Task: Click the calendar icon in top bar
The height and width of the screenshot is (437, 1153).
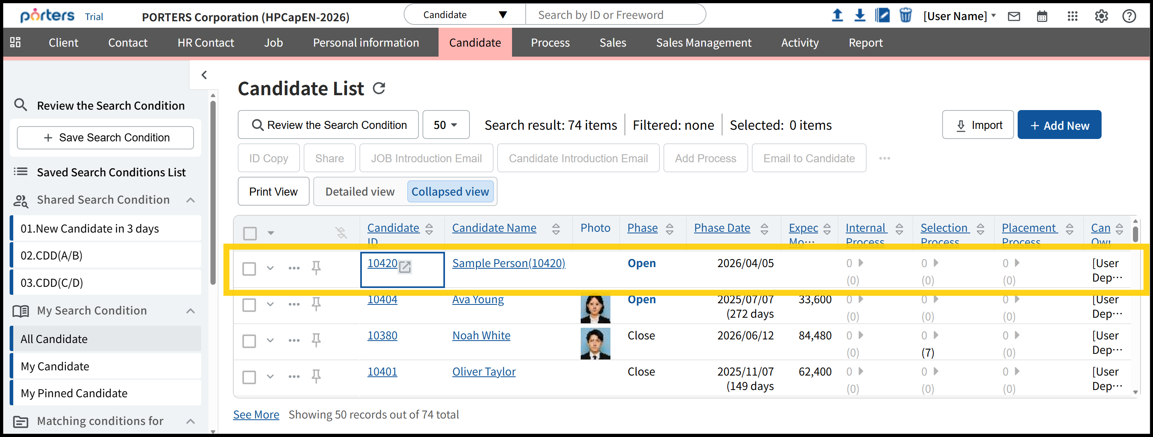Action: [1041, 16]
